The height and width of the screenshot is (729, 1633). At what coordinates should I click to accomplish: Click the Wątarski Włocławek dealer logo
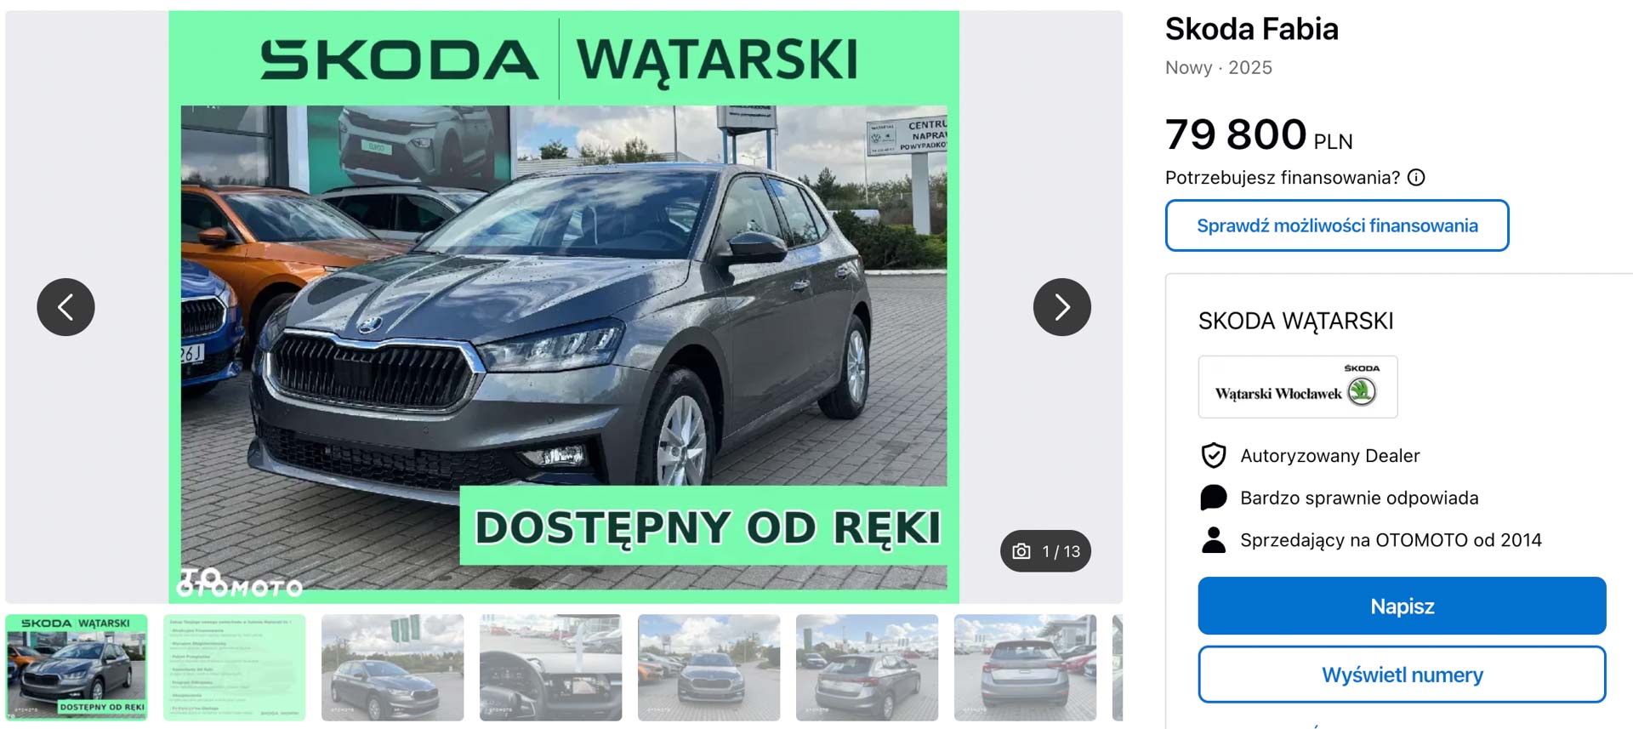(x=1297, y=387)
